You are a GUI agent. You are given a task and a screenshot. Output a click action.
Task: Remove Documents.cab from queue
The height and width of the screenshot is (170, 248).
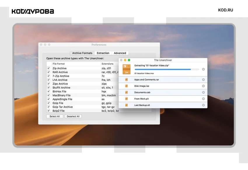(203, 92)
